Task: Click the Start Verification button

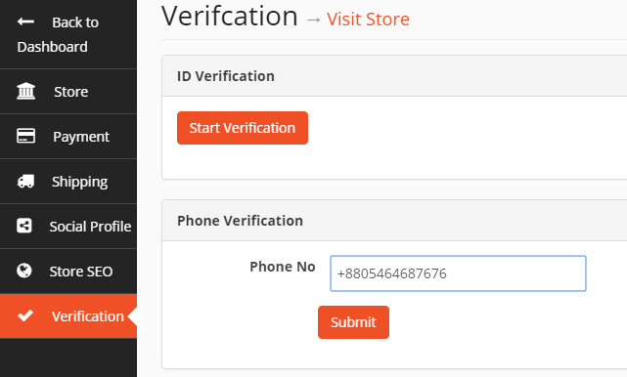Action: click(243, 128)
